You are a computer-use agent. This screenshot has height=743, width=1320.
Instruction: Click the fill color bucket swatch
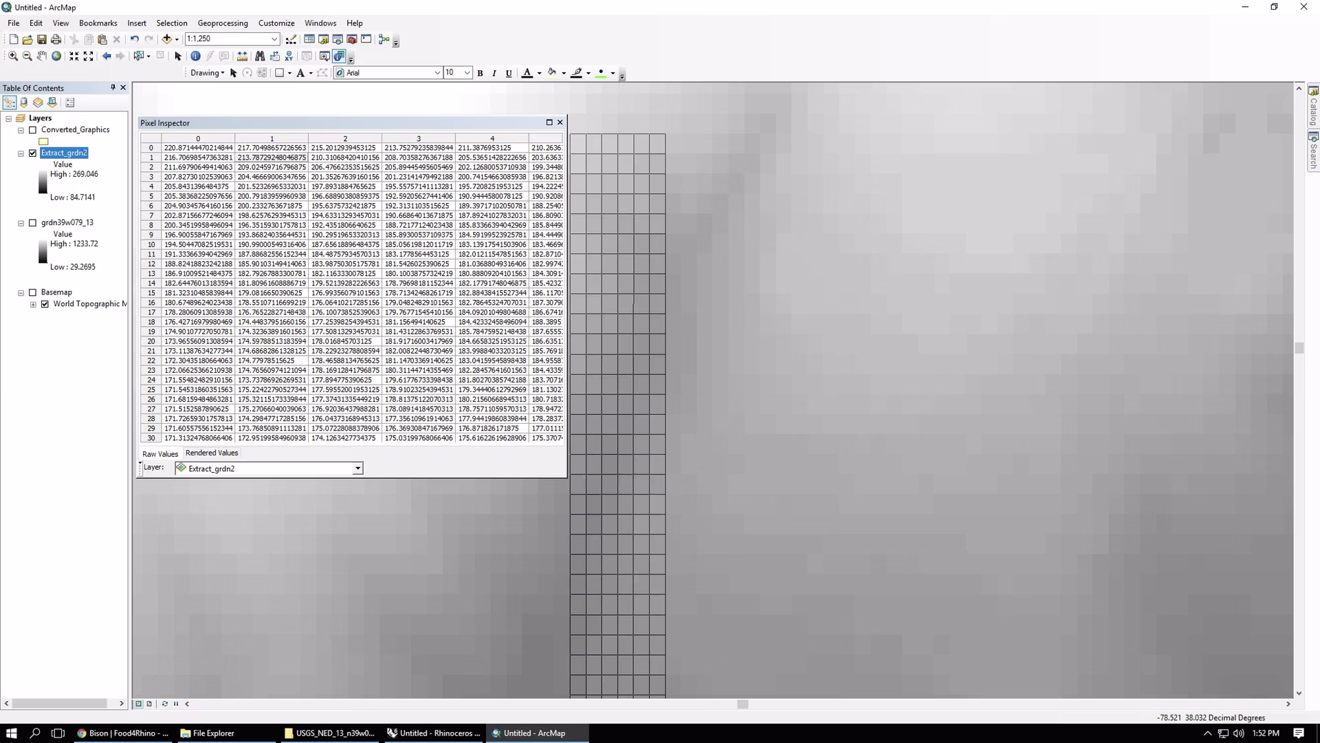click(552, 73)
